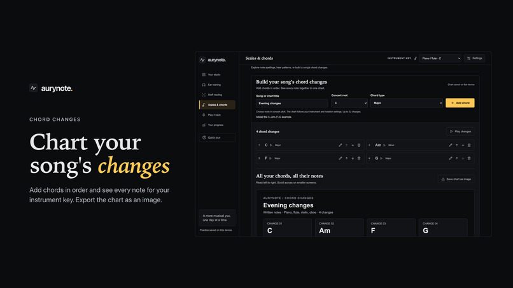Viewport: 513px width, 288px height.
Task: Preview the C chord with its play icon
Action: tap(271, 145)
